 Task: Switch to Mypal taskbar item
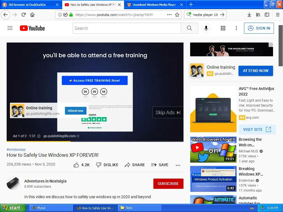point(51,208)
